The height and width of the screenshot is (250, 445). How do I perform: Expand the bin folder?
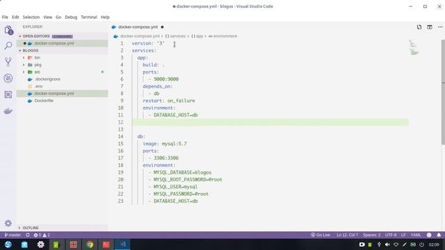(x=24, y=58)
